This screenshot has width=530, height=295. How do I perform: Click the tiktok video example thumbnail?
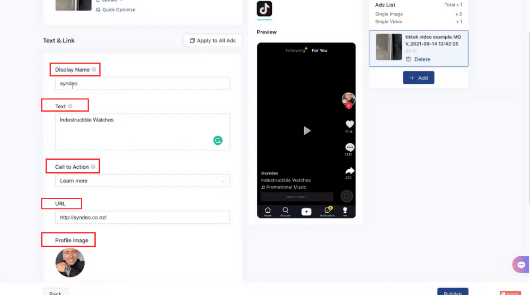pyautogui.click(x=388, y=47)
